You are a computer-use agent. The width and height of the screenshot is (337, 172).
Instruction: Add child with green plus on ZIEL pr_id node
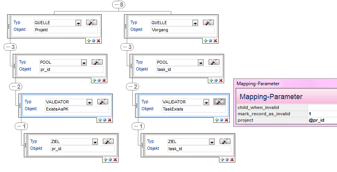[x=106, y=160]
